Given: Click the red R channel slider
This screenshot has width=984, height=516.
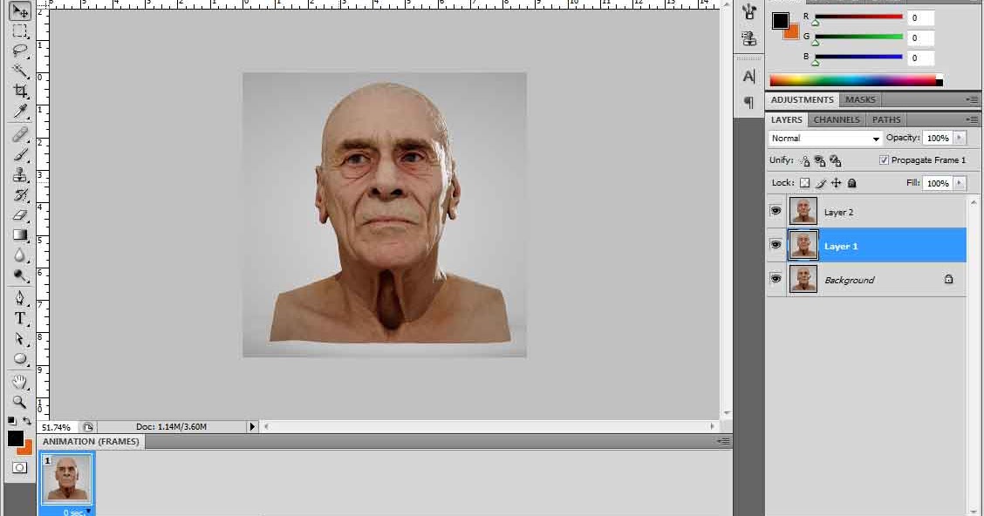Looking at the screenshot, I should 858,17.
